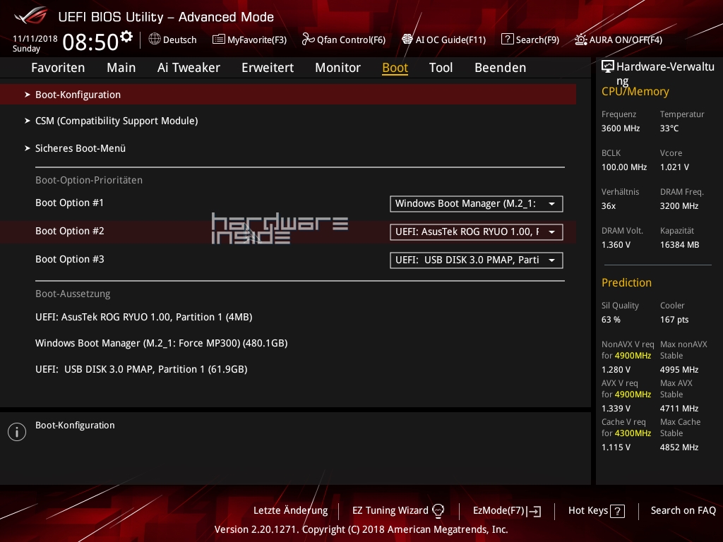Click the 4852 MHz Max Cache value

[x=679, y=447]
